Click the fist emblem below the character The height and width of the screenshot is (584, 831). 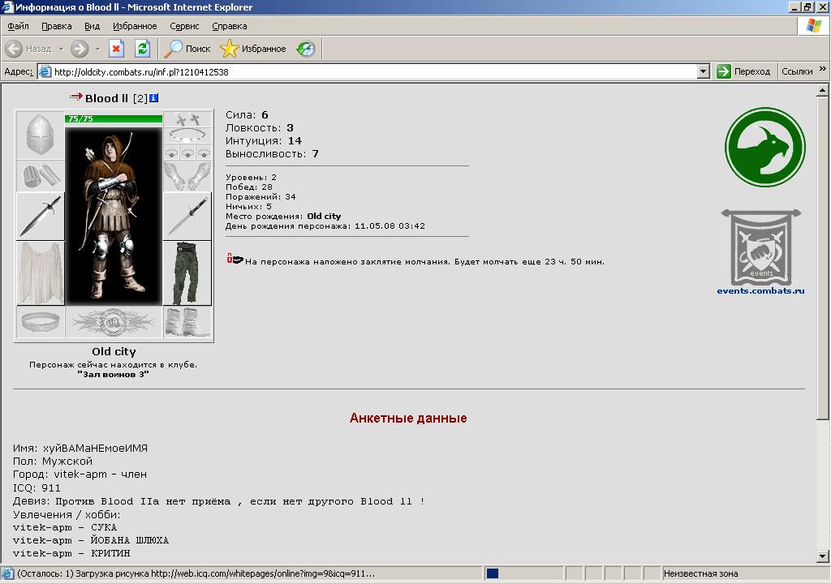coord(114,322)
